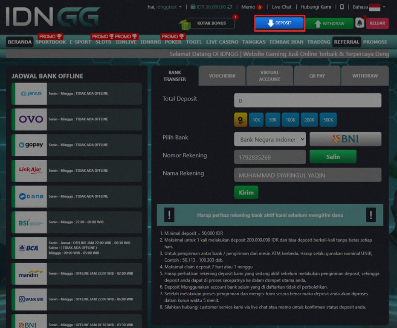This screenshot has height=328, width=397.
Task: Switch to the Virtual Account tab
Action: pos(269,76)
